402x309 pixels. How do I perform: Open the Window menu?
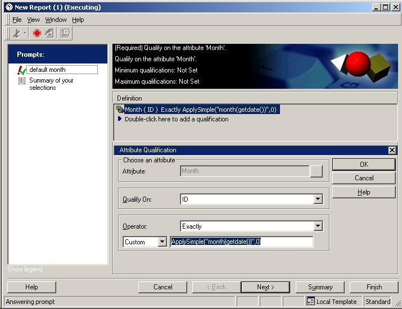56,20
